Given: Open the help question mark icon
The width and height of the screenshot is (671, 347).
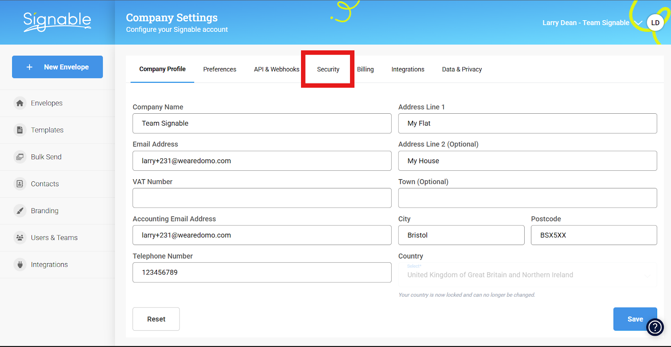Looking at the screenshot, I should click(x=655, y=327).
